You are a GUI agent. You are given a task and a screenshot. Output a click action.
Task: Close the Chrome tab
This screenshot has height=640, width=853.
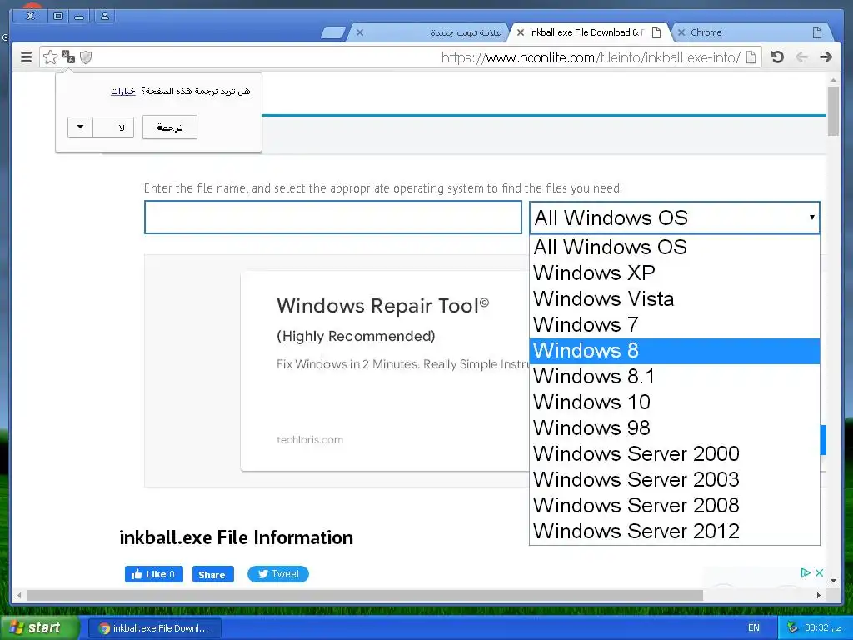click(x=681, y=32)
